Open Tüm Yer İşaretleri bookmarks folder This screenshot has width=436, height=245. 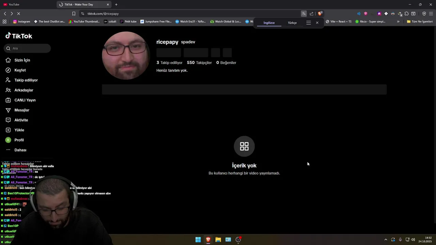pyautogui.click(x=420, y=21)
